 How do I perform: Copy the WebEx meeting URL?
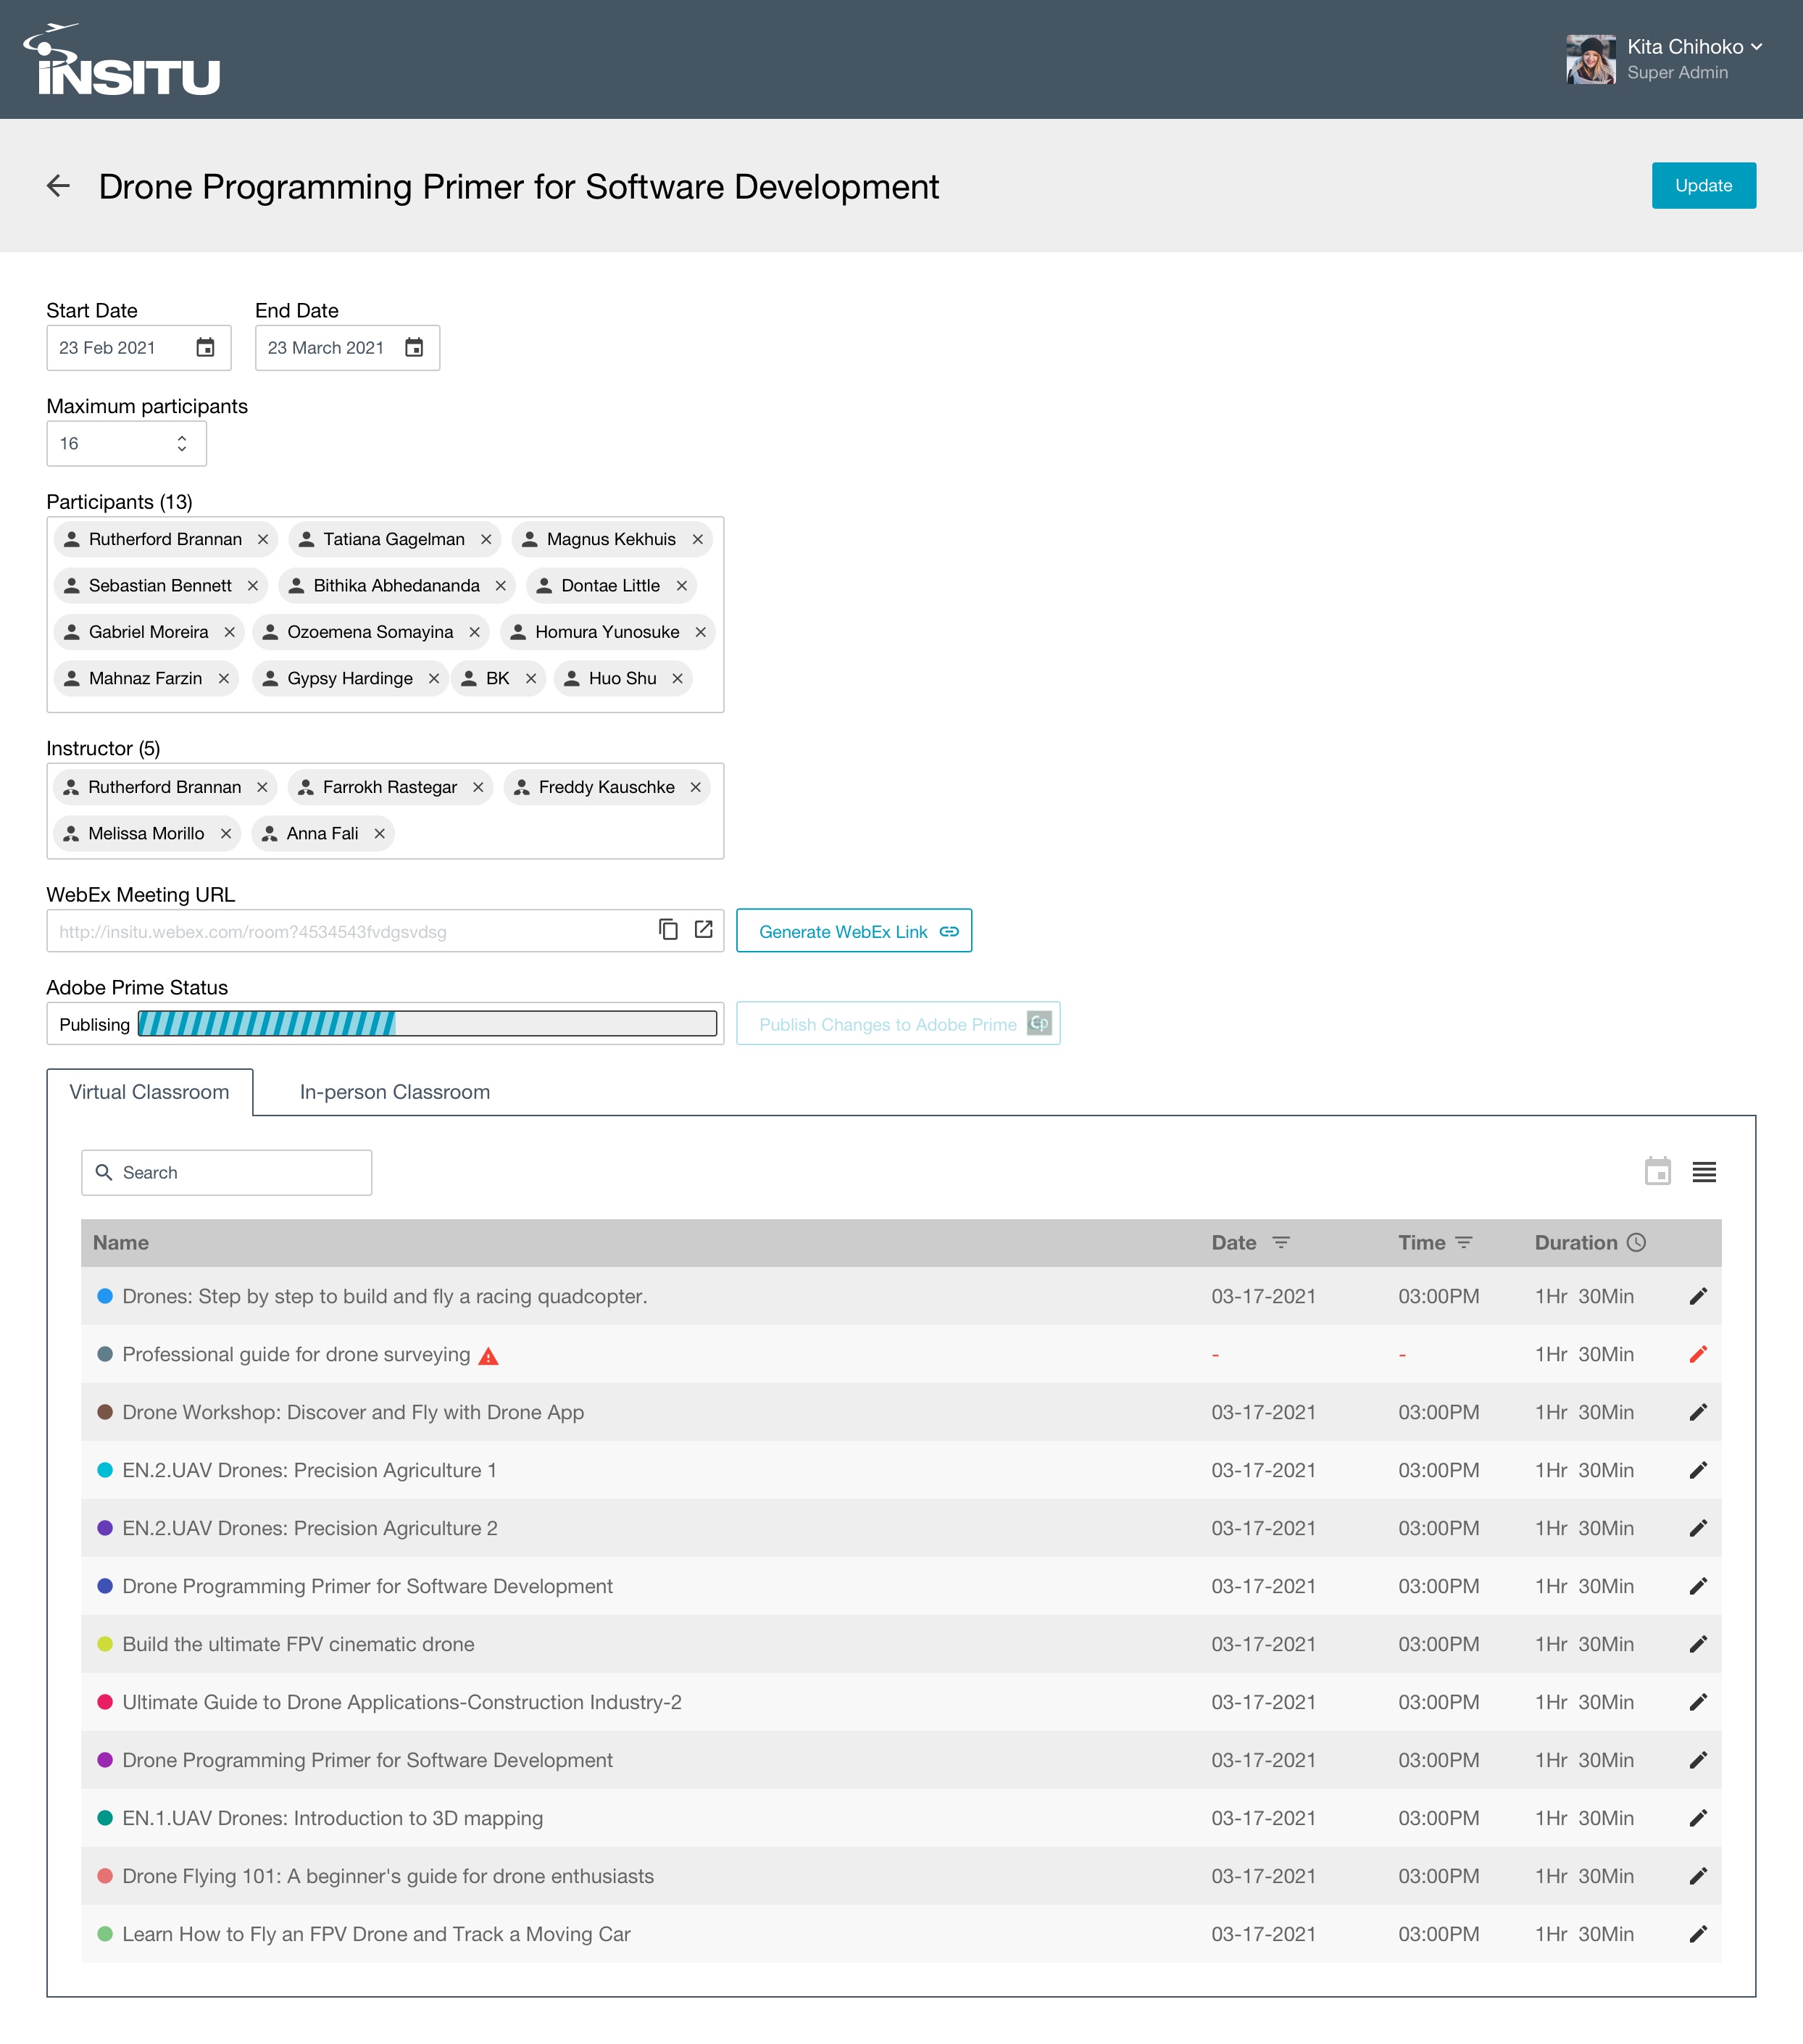[668, 929]
